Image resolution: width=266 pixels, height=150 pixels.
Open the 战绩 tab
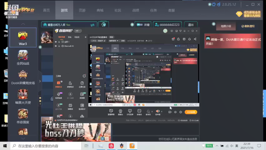coord(136,10)
